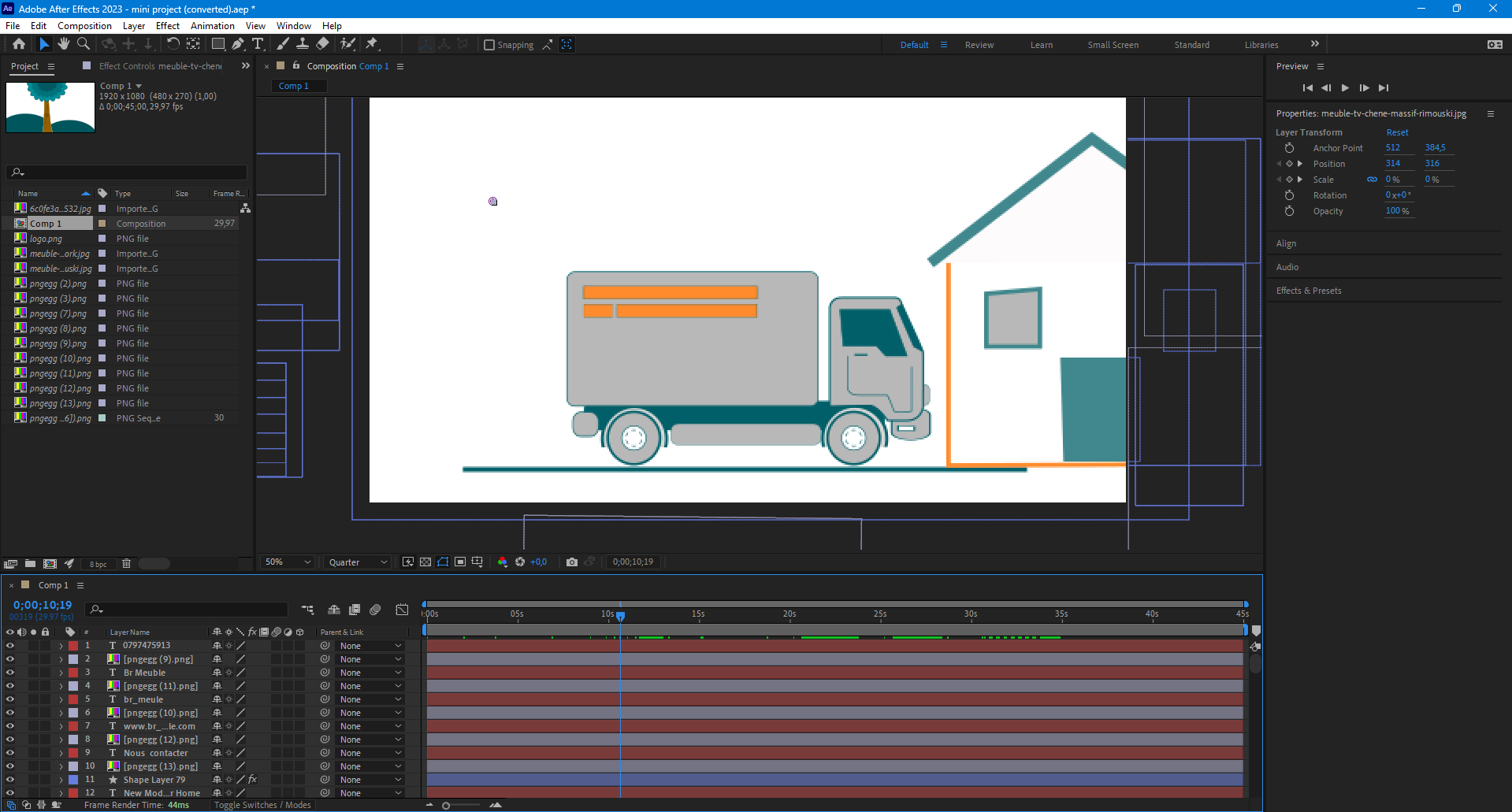Image resolution: width=1512 pixels, height=812 pixels.
Task: Play the composition preview
Action: 1345,87
